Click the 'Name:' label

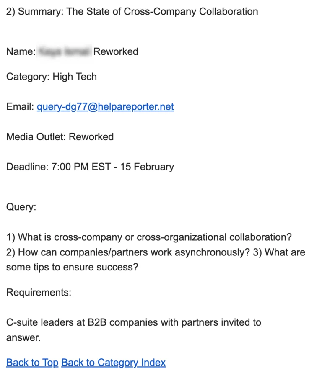[x=21, y=51]
